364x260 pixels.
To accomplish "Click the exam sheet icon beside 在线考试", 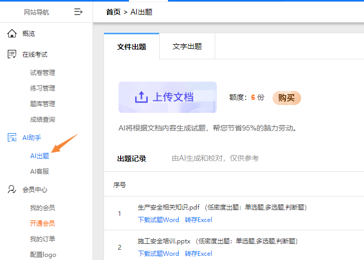I will point(12,54).
